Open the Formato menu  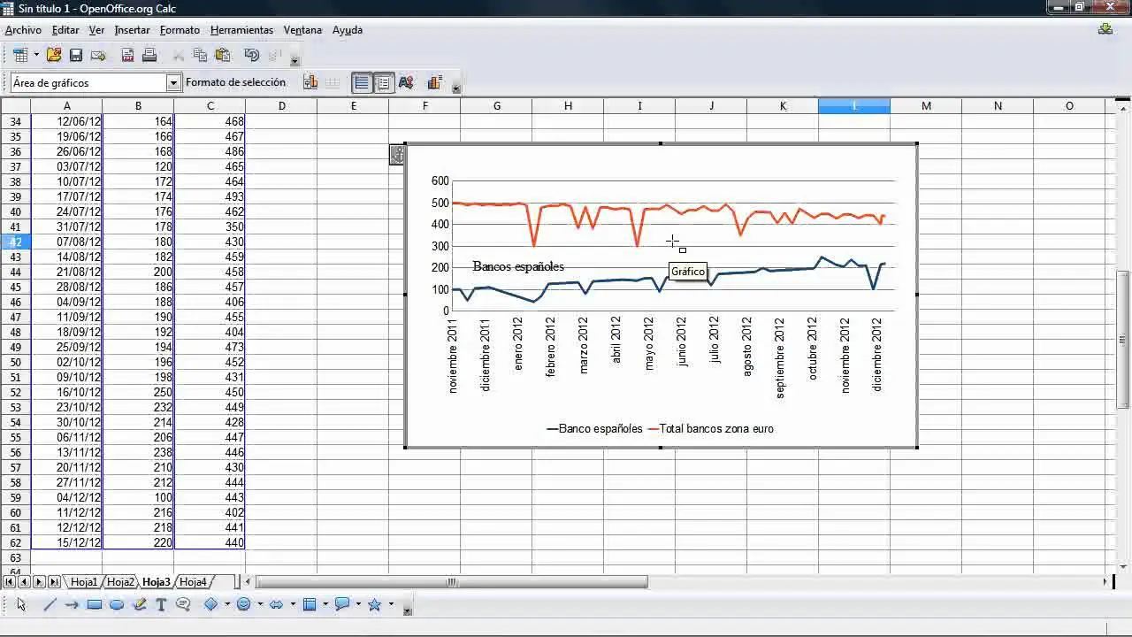point(180,30)
